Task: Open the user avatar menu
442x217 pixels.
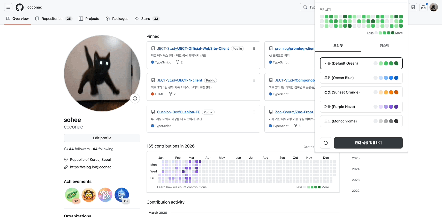Action: click(x=434, y=7)
